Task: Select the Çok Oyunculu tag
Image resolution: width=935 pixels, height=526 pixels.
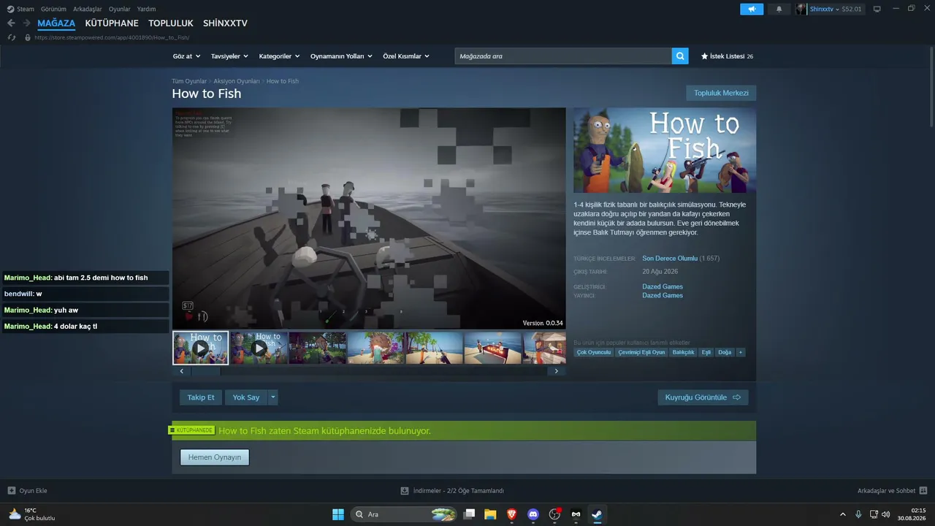Action: (593, 352)
